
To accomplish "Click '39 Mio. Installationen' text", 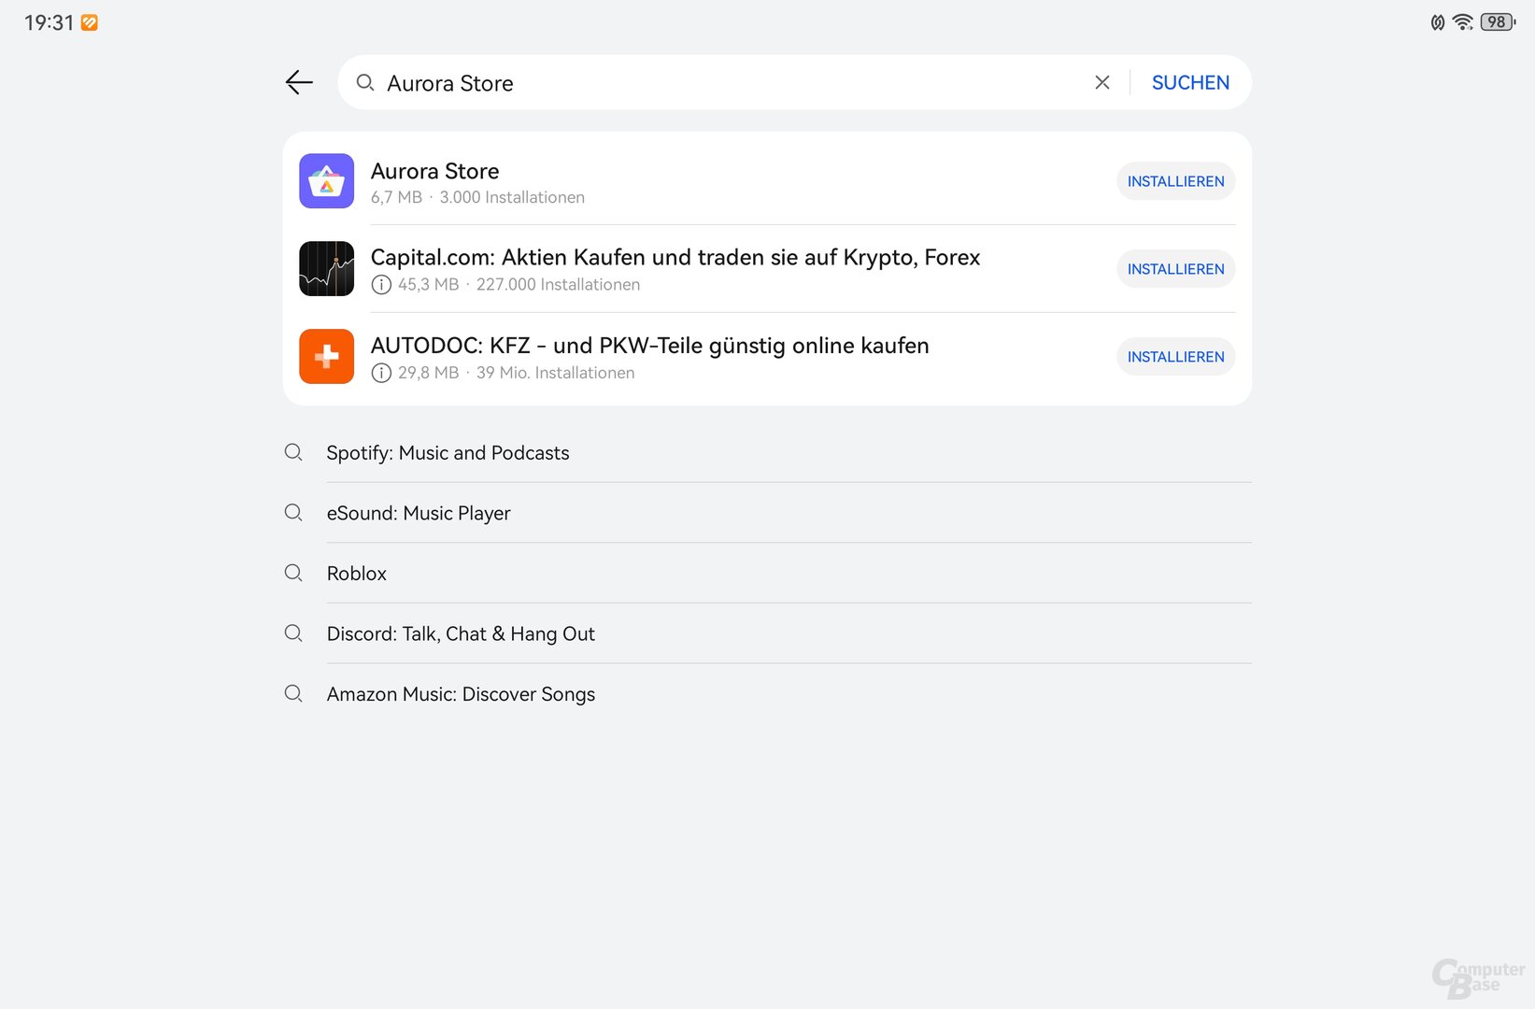I will point(555,373).
